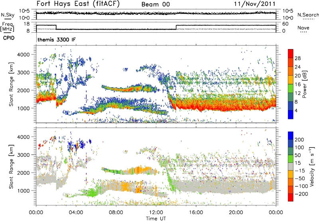Click the -100 label on velocity colorbar

[301, 186]
